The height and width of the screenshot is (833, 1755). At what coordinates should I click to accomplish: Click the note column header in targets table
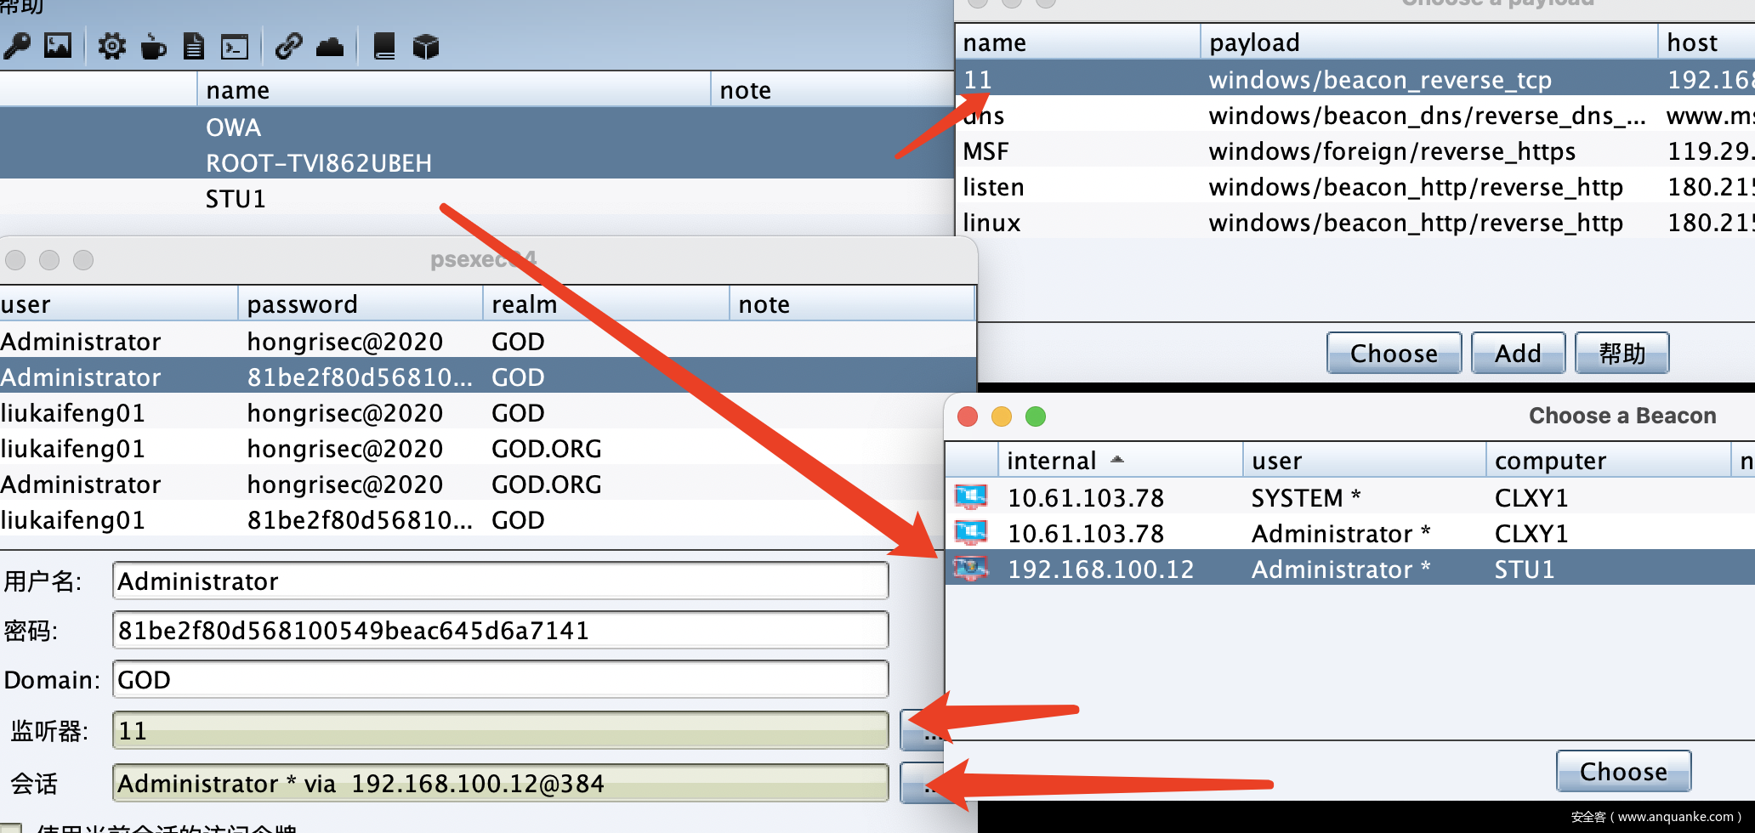[x=832, y=89]
